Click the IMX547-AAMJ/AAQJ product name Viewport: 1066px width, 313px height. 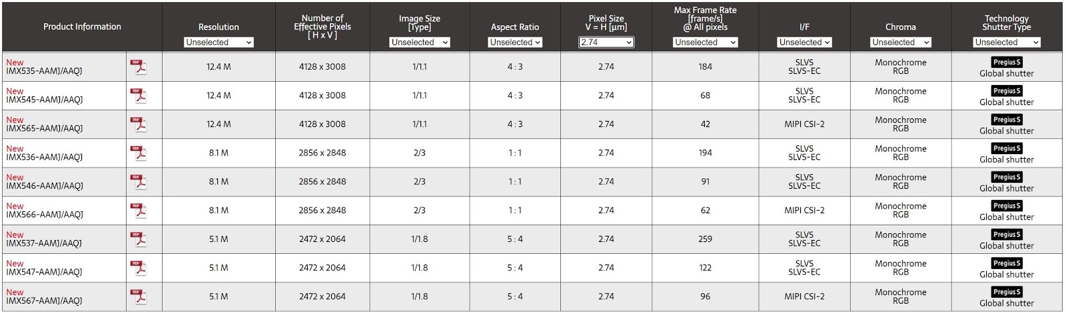pos(44,272)
